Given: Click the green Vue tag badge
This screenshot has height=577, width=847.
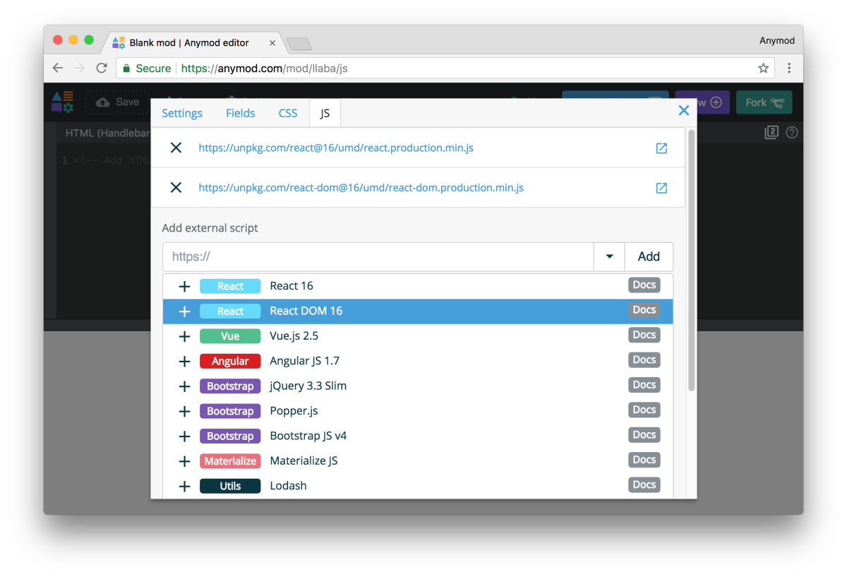Looking at the screenshot, I should (230, 336).
